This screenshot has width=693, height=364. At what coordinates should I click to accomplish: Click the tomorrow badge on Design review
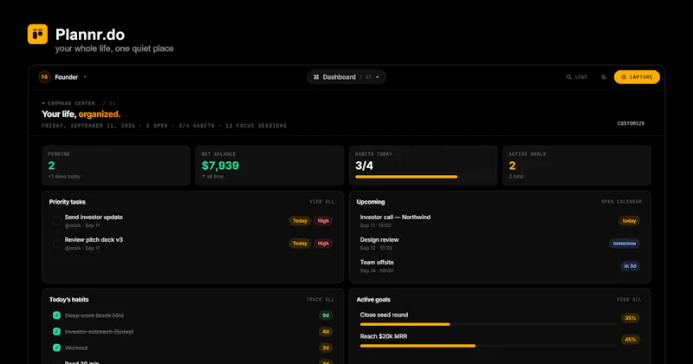coord(625,244)
